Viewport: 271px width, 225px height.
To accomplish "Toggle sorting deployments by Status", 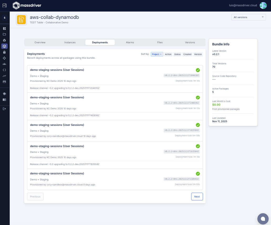I will click(177, 54).
